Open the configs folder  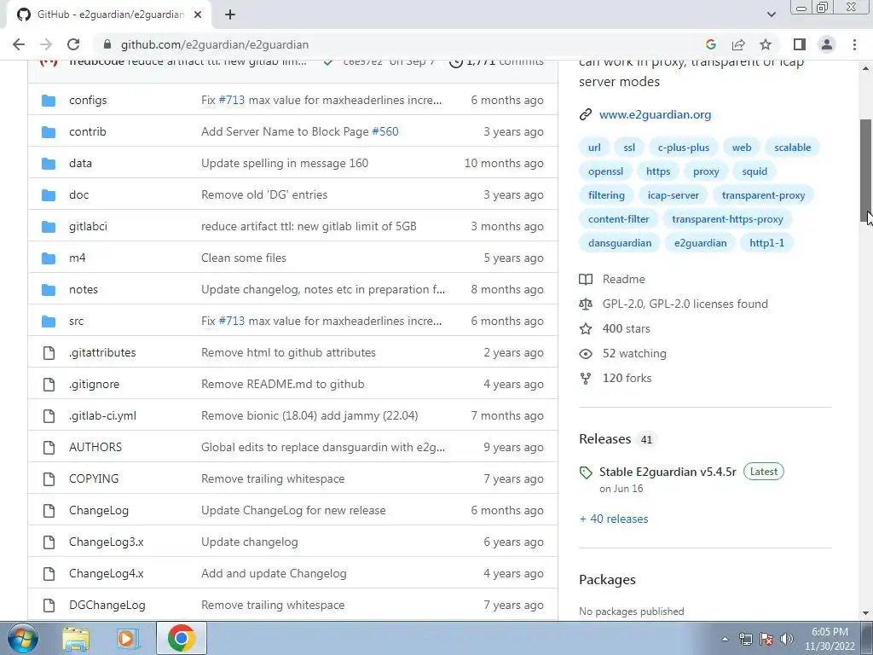(x=88, y=101)
